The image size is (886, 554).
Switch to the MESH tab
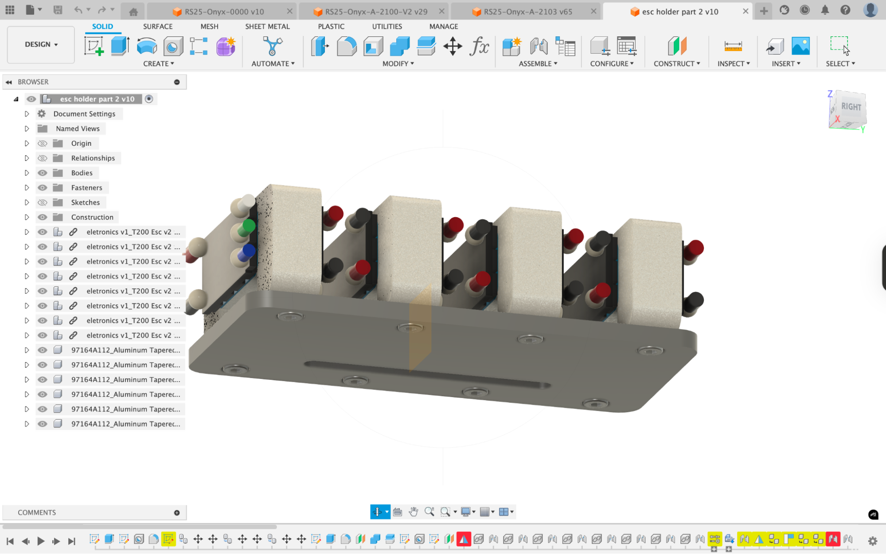coord(209,27)
